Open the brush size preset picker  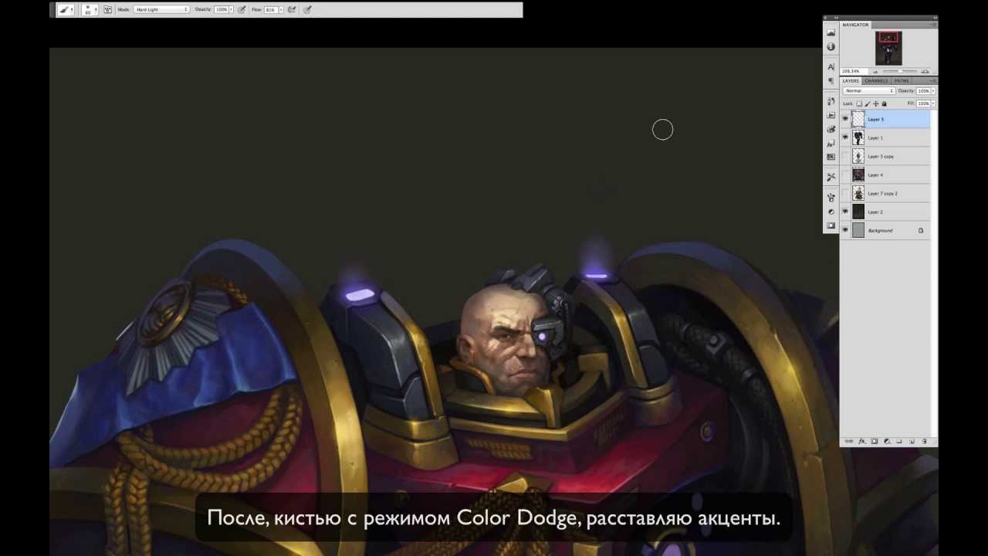[89, 9]
